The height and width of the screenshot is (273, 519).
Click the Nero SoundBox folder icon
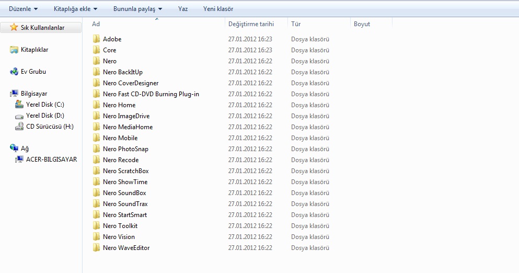[96, 192]
